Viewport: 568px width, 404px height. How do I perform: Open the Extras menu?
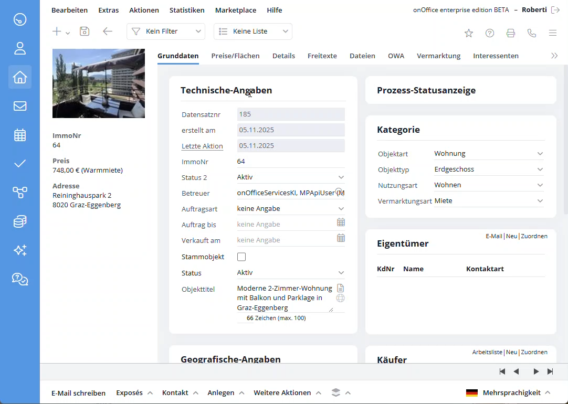(108, 10)
